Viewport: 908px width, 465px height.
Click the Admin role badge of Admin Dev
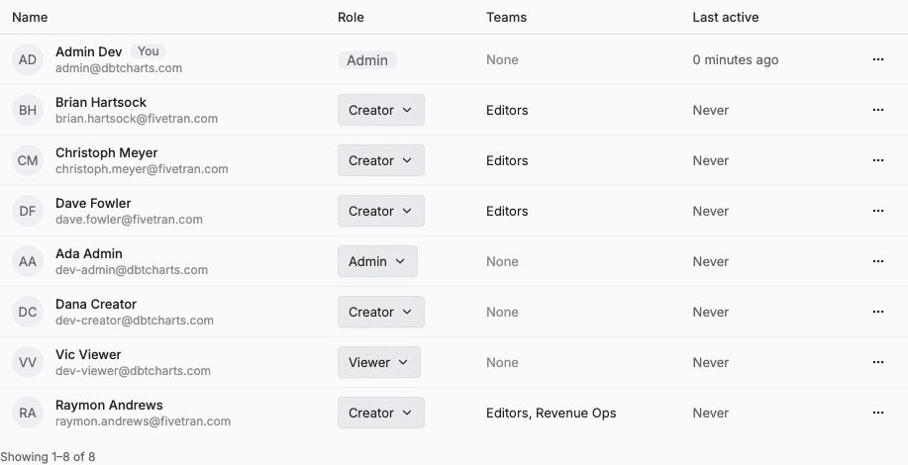(x=367, y=60)
